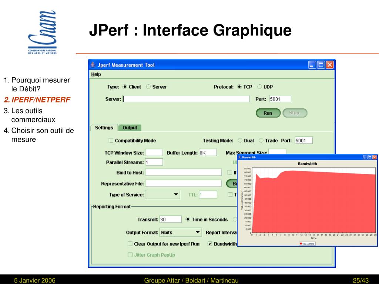Close the Bandwidth graph window
Screen dimensions: 379x284
[375, 157]
